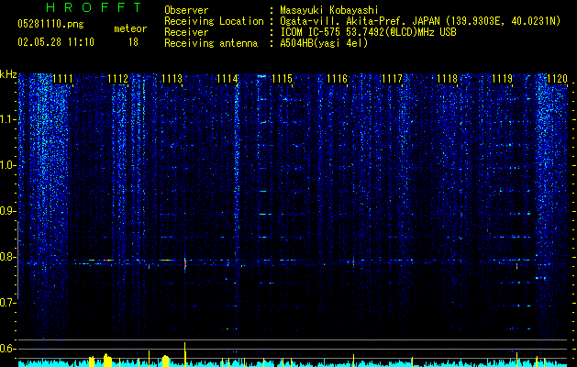
Task: Select the filename 05281110.png
Action: (x=50, y=24)
